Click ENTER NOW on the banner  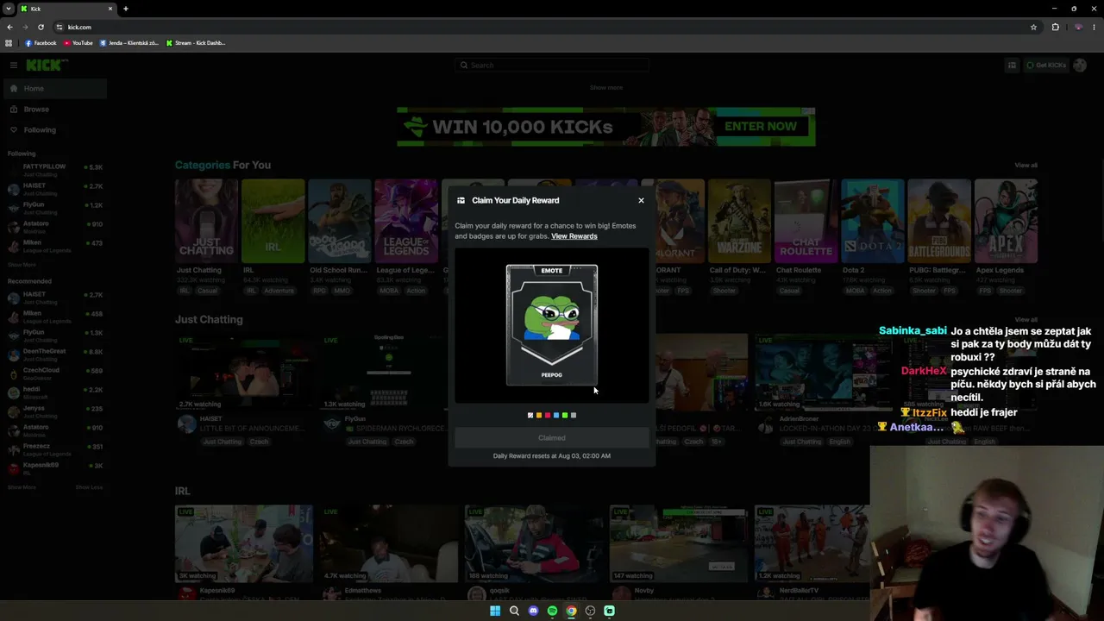pyautogui.click(x=761, y=126)
